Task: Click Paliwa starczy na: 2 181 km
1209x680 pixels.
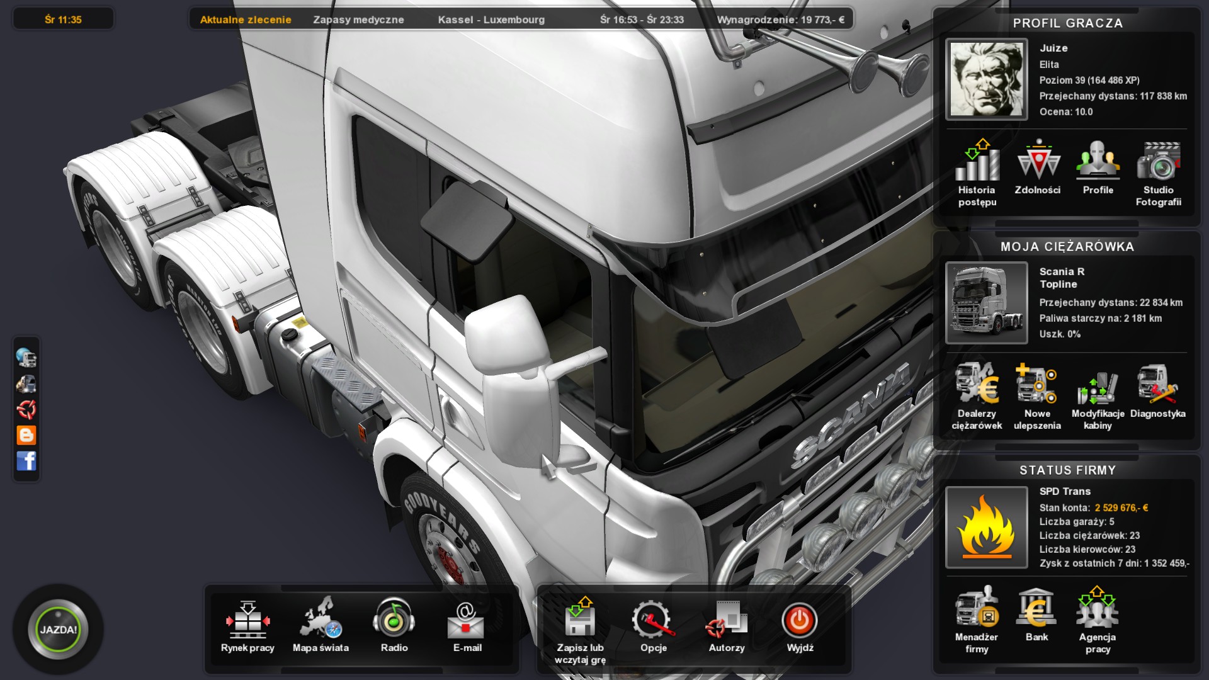Action: 1101,318
